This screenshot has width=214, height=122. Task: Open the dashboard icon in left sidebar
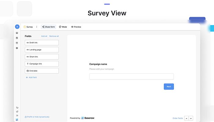click(17, 33)
